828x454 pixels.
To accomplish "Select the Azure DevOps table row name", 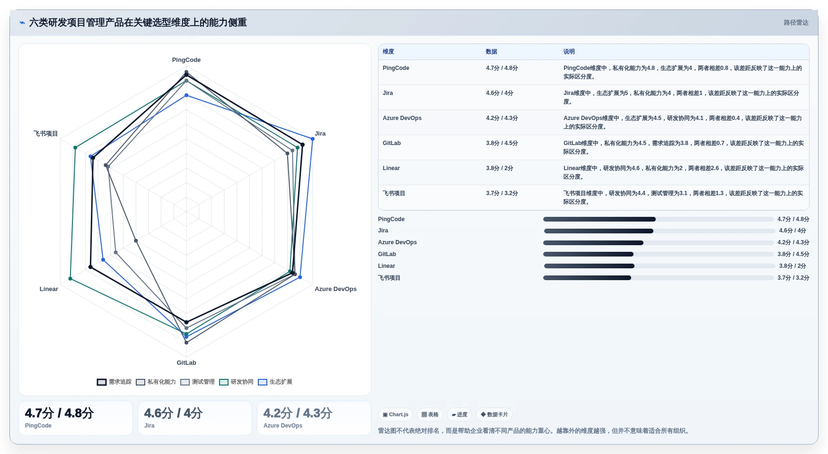I will point(402,118).
